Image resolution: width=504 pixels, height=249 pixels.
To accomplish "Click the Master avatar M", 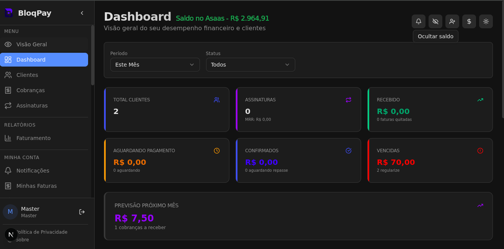I will pos(10,212).
